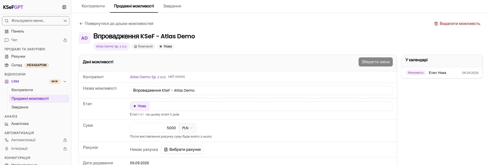Click the CRM section icon
Image resolution: width=490 pixels, height=165 pixels.
[x=7, y=81]
